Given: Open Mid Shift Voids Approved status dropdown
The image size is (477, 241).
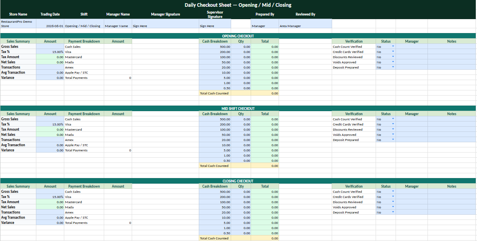Looking at the screenshot, I should [x=393, y=135].
